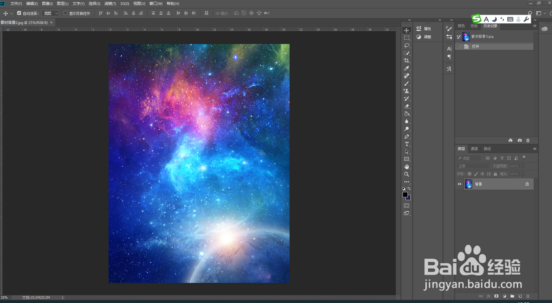Open the 类型 layer filter dropdown
Image resolution: width=552 pixels, height=303 pixels.
pos(469,158)
